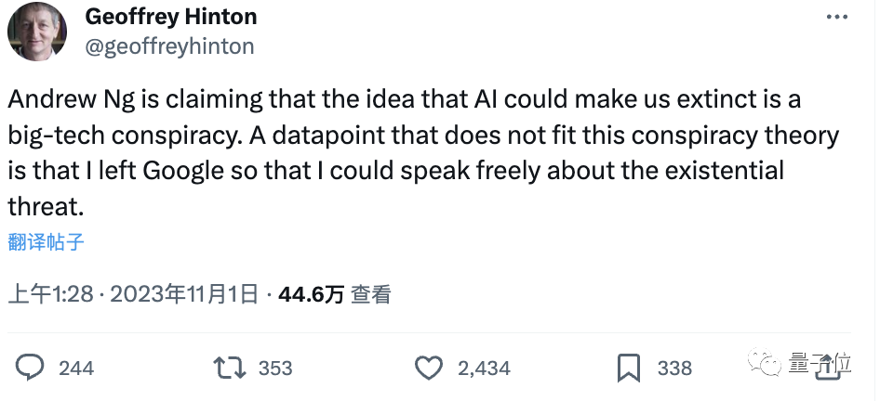Click the 353 reposts count
Viewport: 880px width, 401px height.
275,369
